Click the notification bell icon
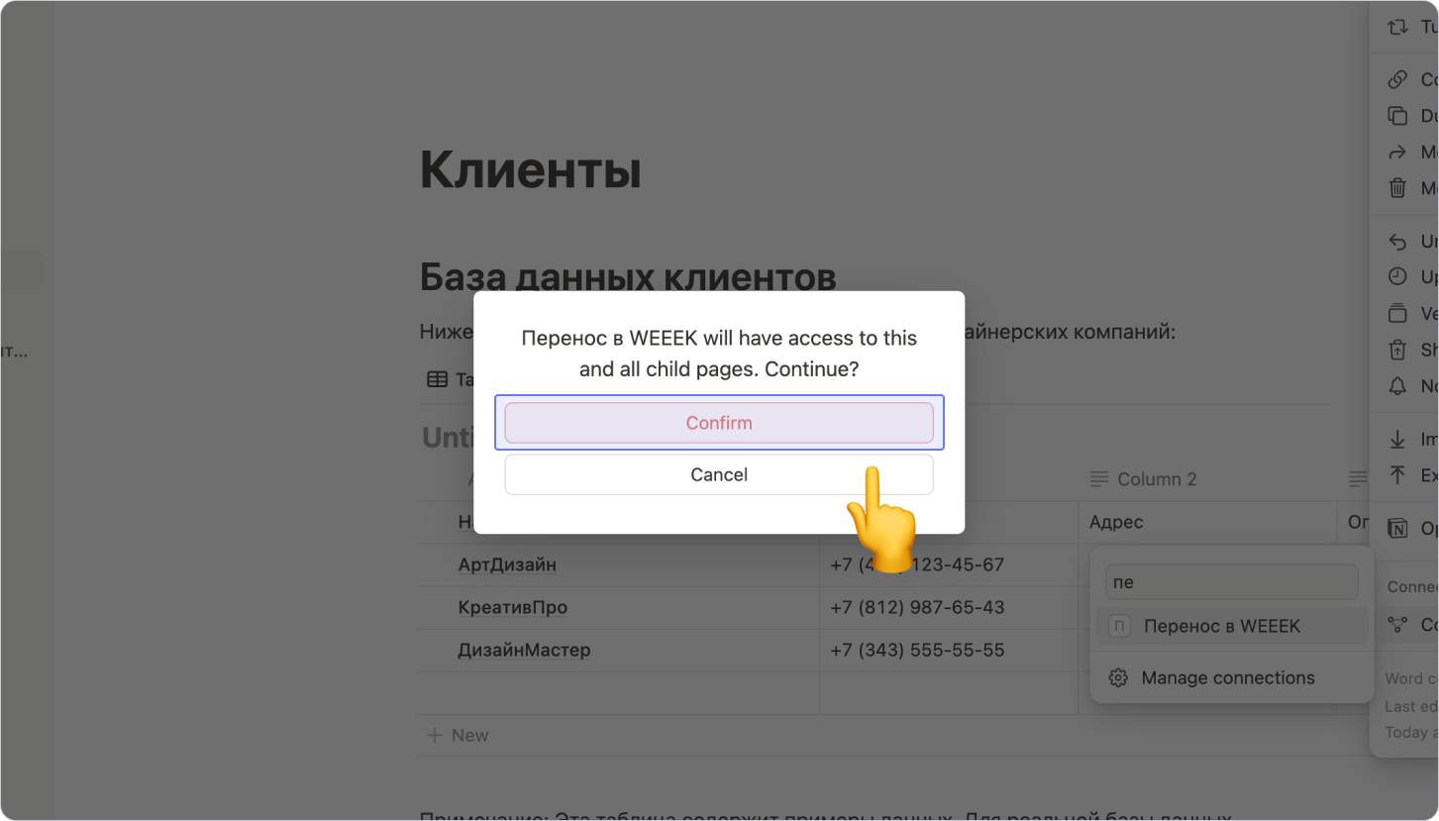Viewport: 1439px width, 821px height. click(x=1397, y=385)
